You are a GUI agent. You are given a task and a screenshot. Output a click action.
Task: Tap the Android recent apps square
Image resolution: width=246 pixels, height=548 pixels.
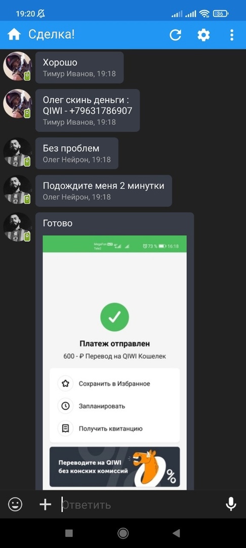click(69, 533)
